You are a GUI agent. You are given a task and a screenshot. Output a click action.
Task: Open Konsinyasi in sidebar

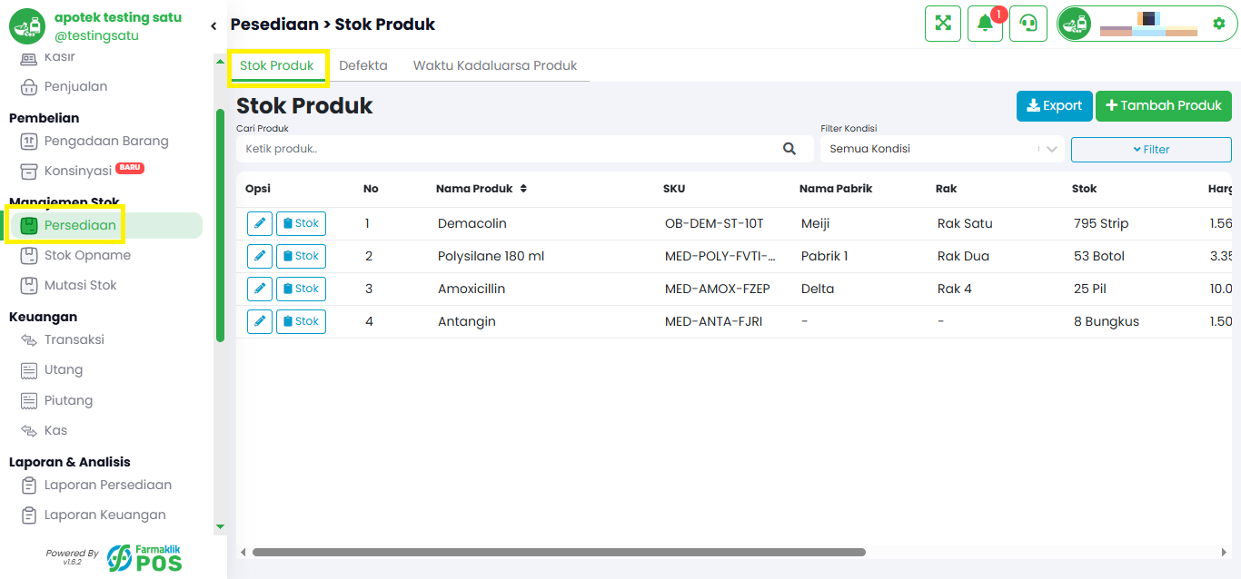click(x=78, y=171)
